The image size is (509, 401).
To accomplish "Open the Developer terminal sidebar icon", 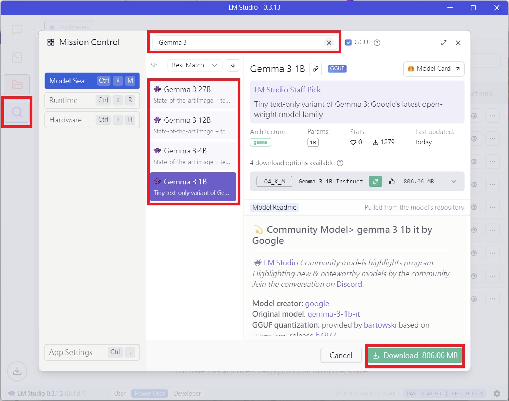I will click(x=17, y=57).
